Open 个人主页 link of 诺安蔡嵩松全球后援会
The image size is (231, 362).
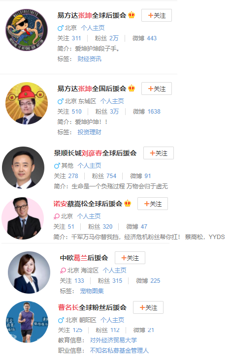pos(89,216)
